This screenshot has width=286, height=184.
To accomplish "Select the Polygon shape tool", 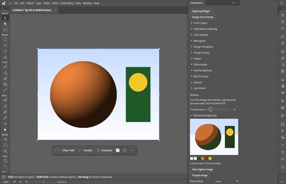I will 5,51.
